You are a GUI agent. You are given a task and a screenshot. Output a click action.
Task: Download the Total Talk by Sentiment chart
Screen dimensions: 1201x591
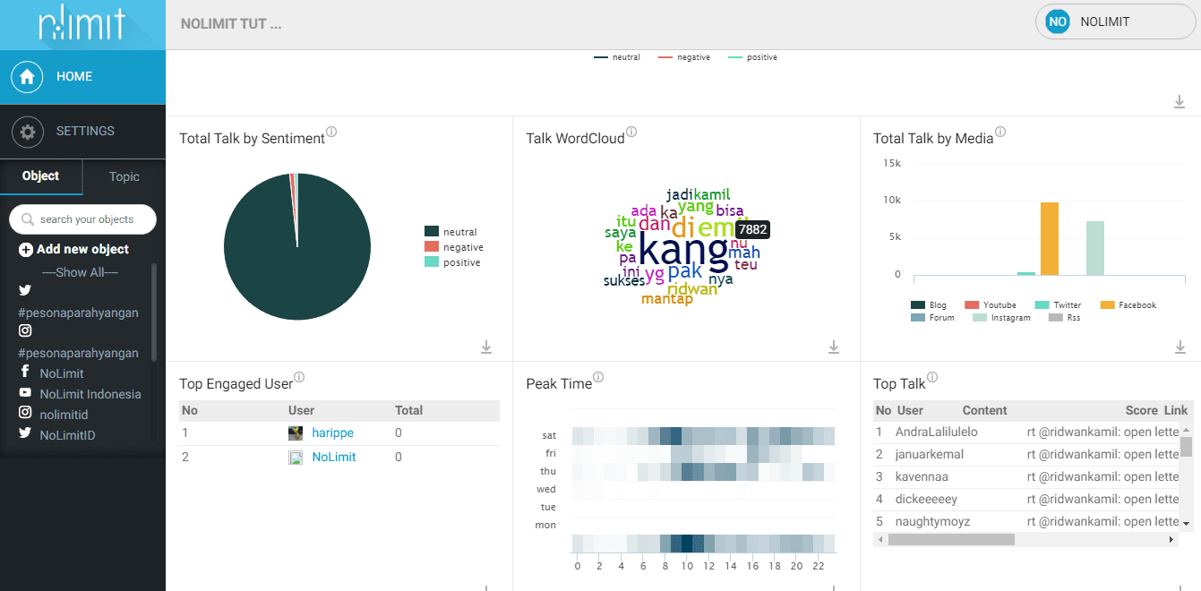486,347
